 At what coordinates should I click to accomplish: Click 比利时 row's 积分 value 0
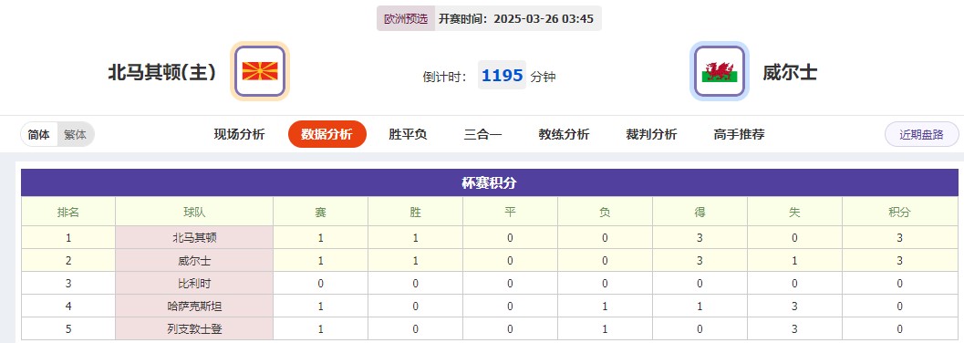click(899, 284)
